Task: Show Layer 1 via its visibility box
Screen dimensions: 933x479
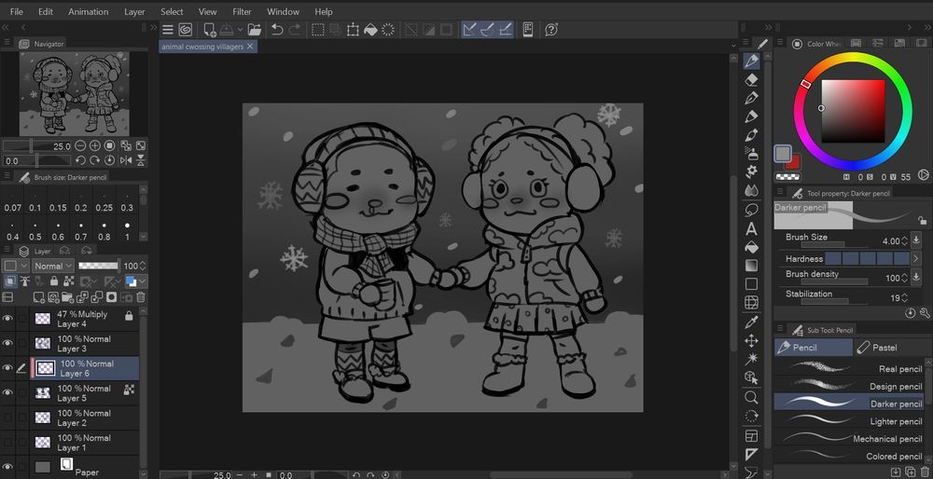Action: tap(7, 442)
